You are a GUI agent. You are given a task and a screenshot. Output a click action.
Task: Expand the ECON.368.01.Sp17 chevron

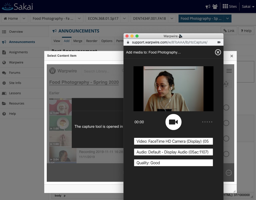[x=124, y=18]
